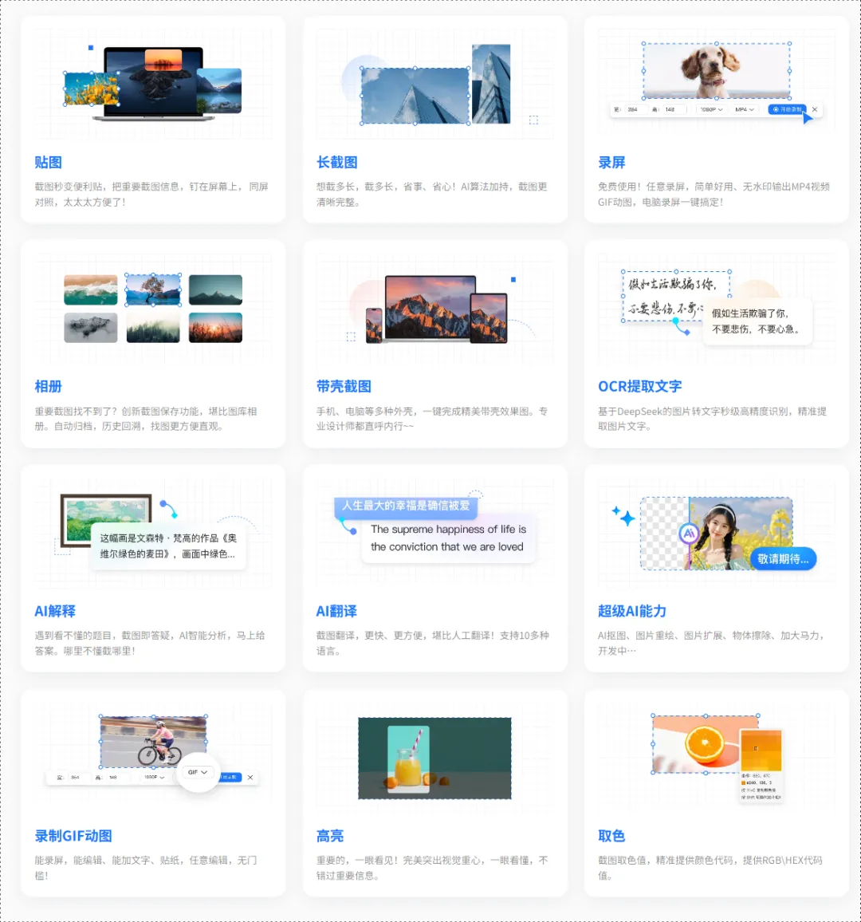The height and width of the screenshot is (922, 861).
Task: Click the 重要截图找不到了 description text
Action: 146,419
